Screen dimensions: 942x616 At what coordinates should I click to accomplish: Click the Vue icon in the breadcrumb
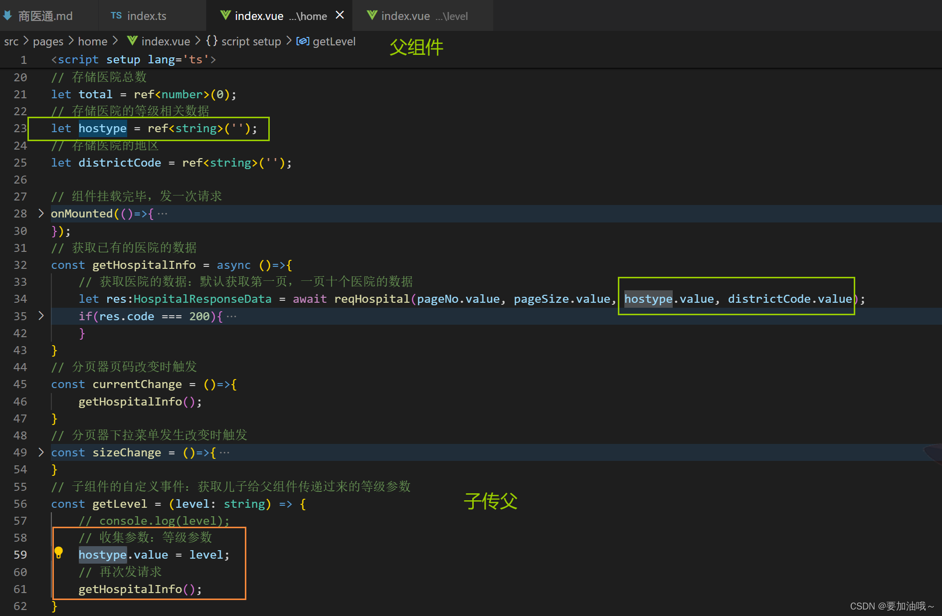(132, 40)
